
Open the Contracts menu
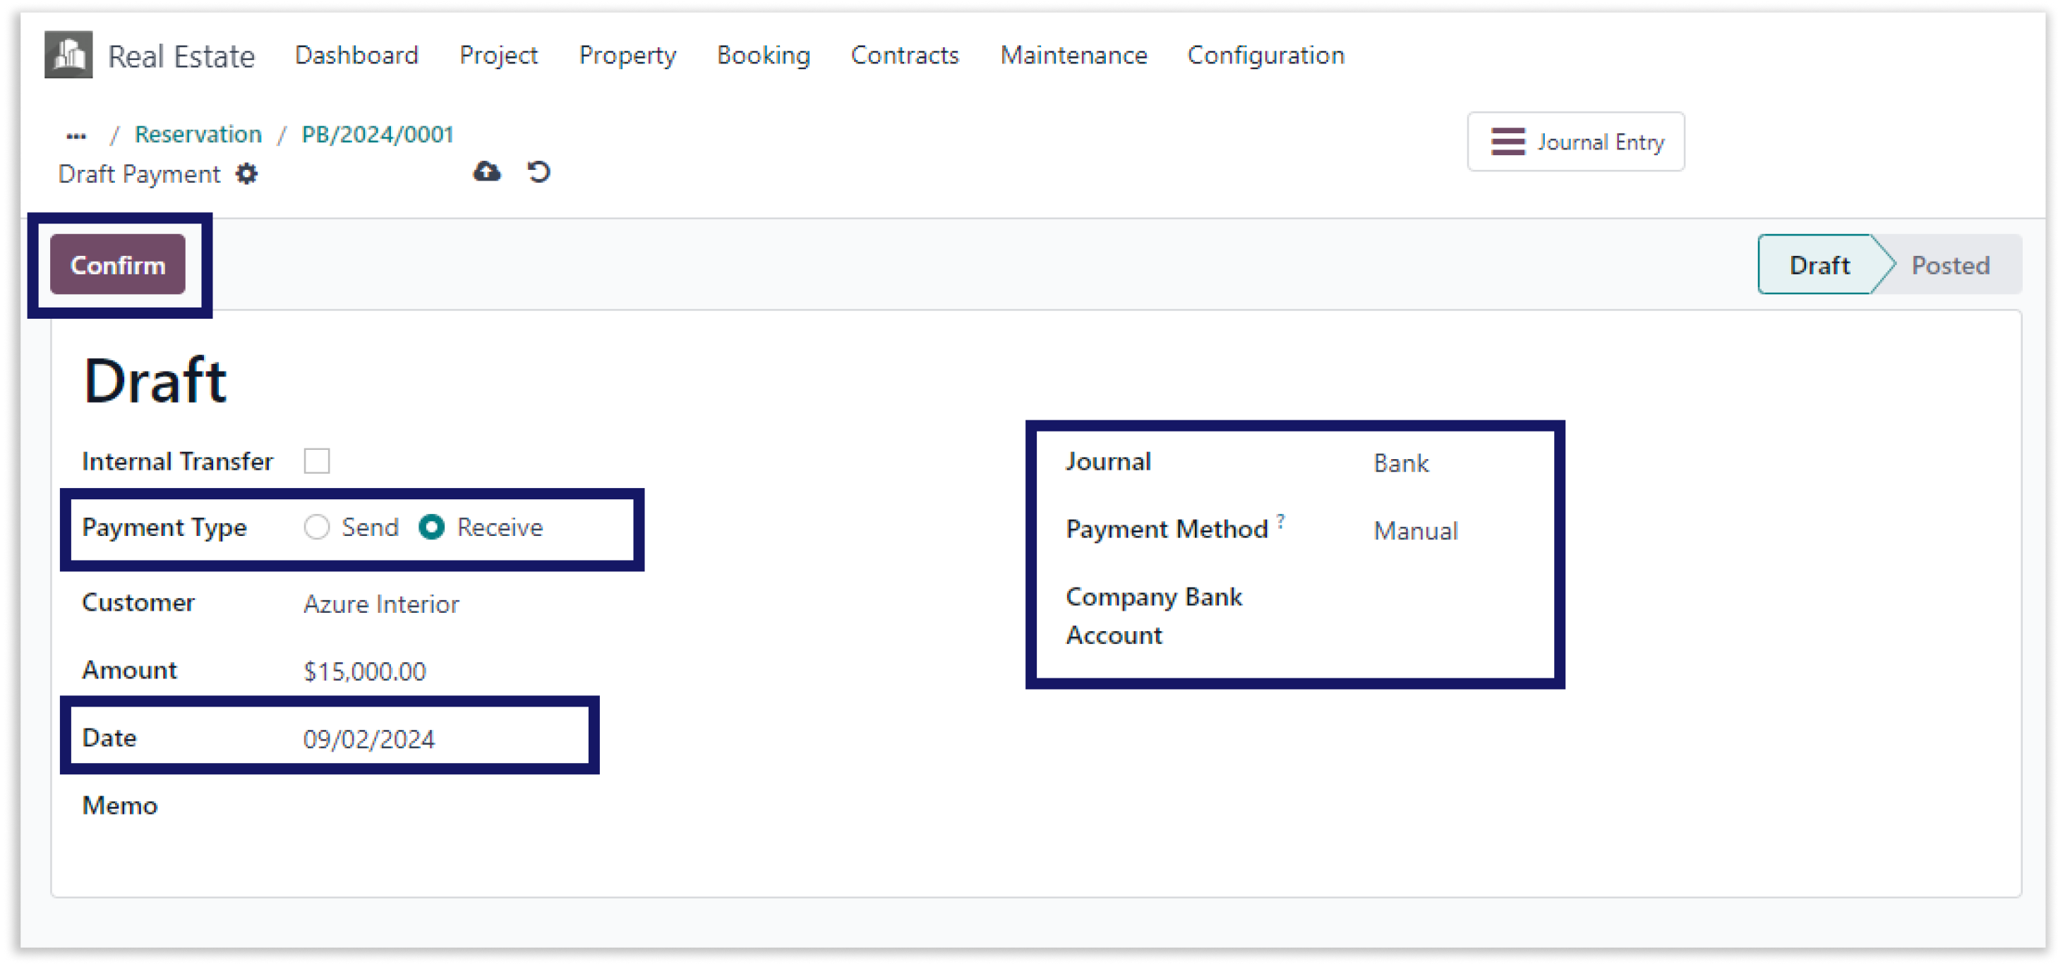click(x=904, y=55)
